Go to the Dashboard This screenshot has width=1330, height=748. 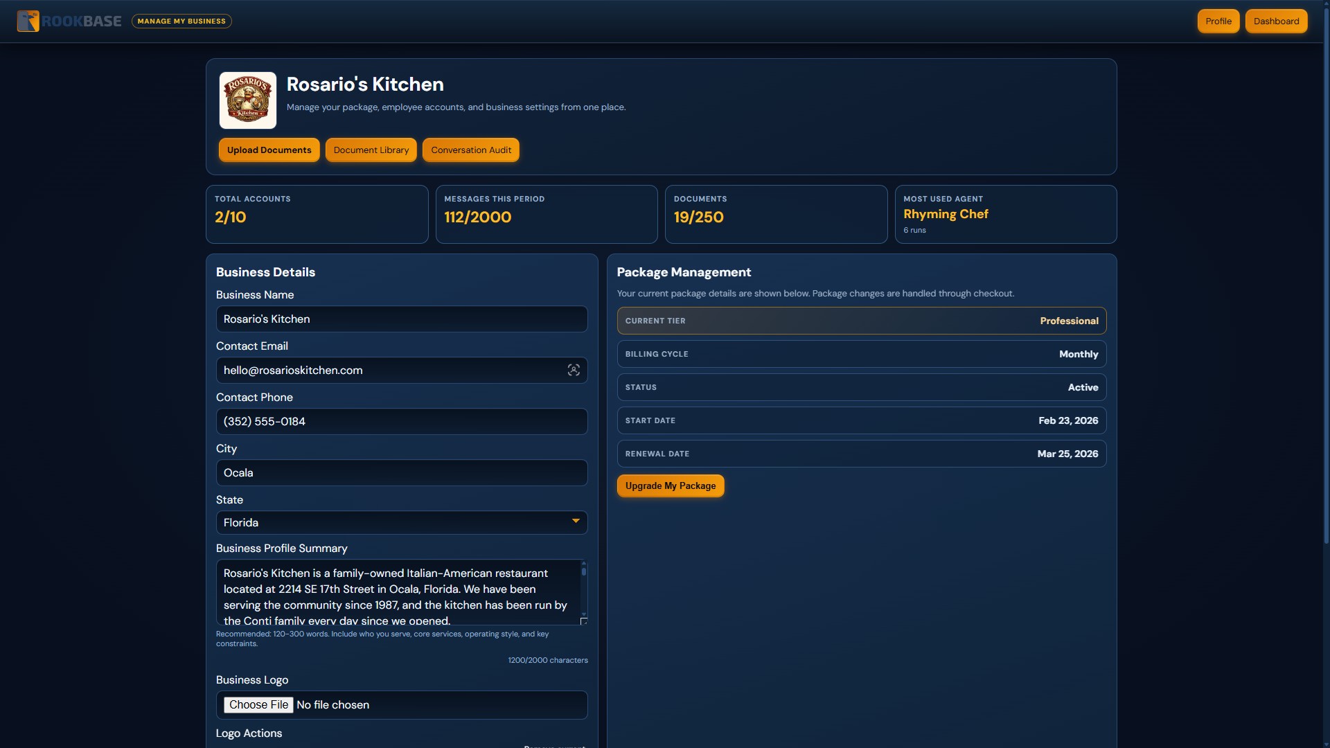1275,21
